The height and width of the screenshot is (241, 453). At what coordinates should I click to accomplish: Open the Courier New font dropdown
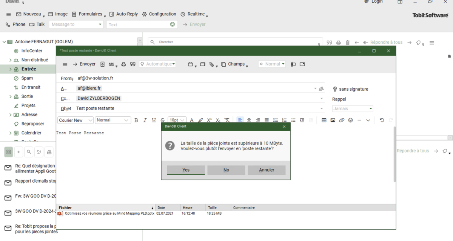[75, 120]
